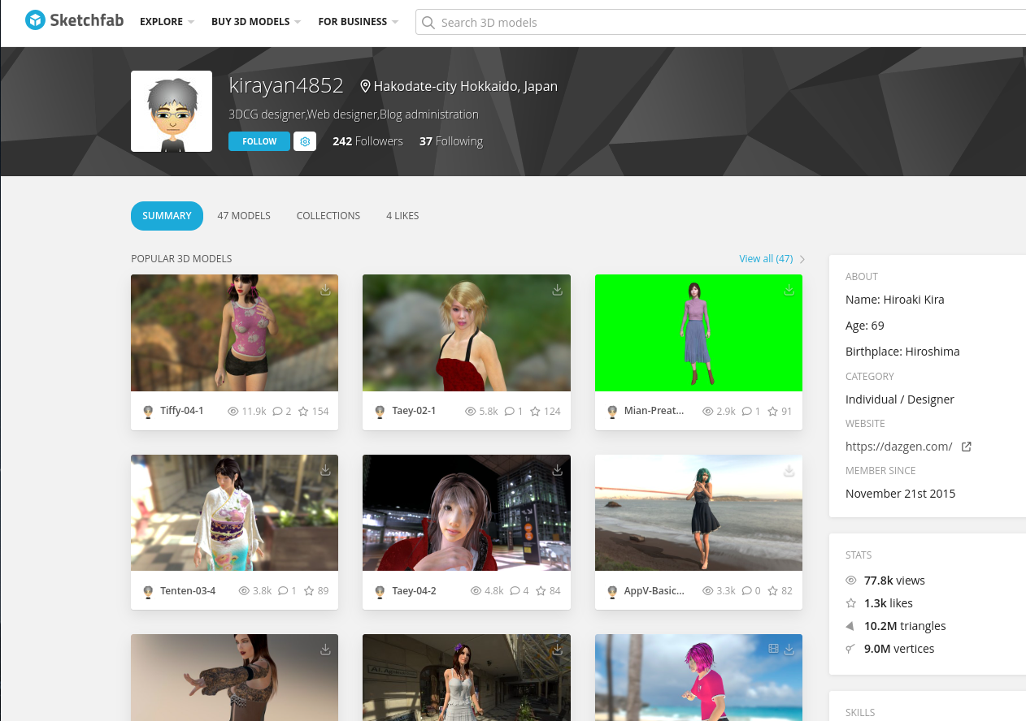
Task: Click comment bubble icon on Tiffy-04-1
Action: [277, 412]
